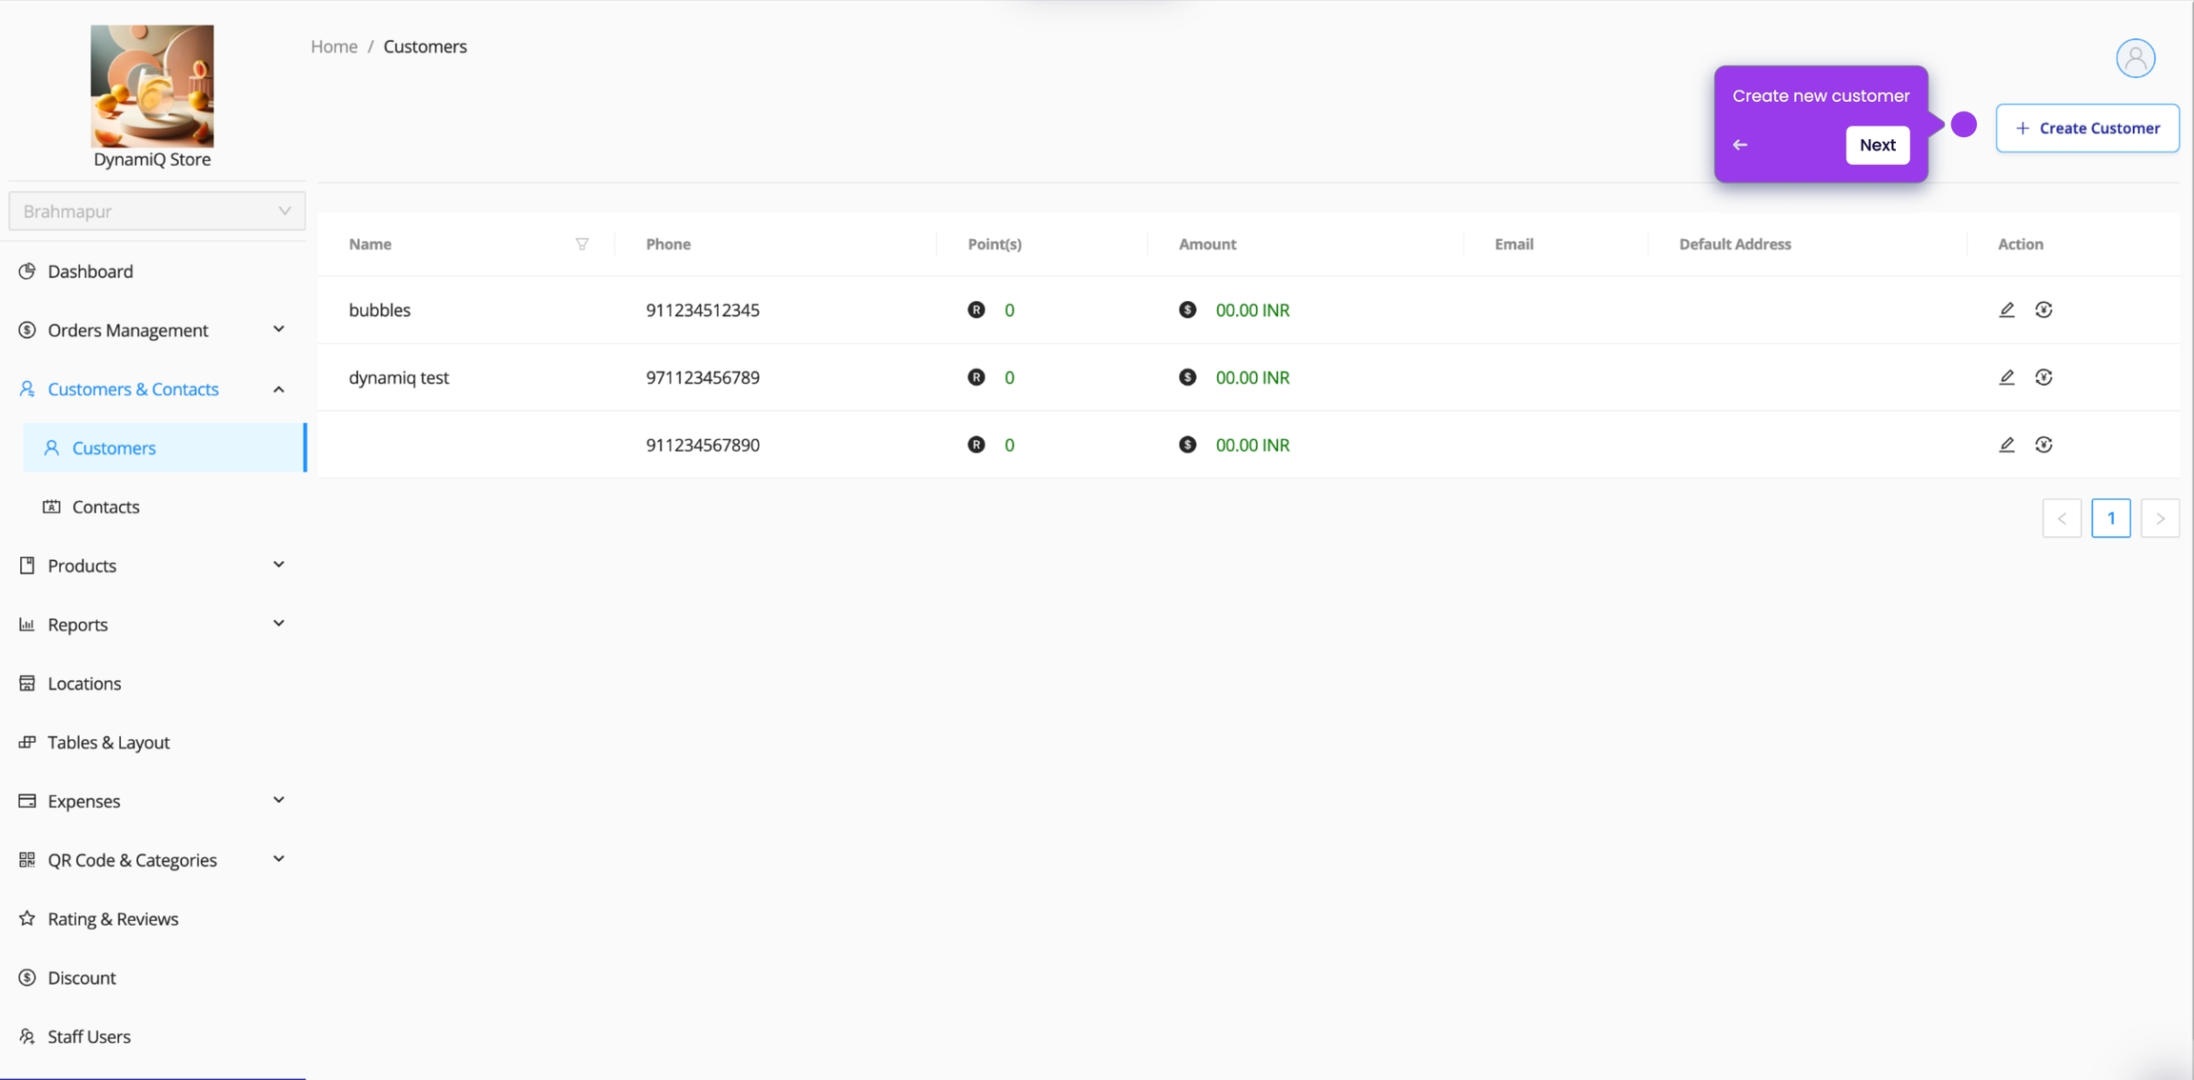Open history icon for dynamiq test row
This screenshot has width=2194, height=1080.
(2044, 377)
